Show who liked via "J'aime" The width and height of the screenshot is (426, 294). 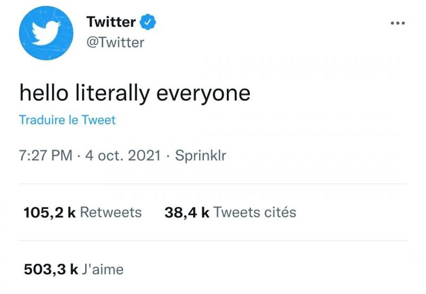pyautogui.click(x=103, y=270)
